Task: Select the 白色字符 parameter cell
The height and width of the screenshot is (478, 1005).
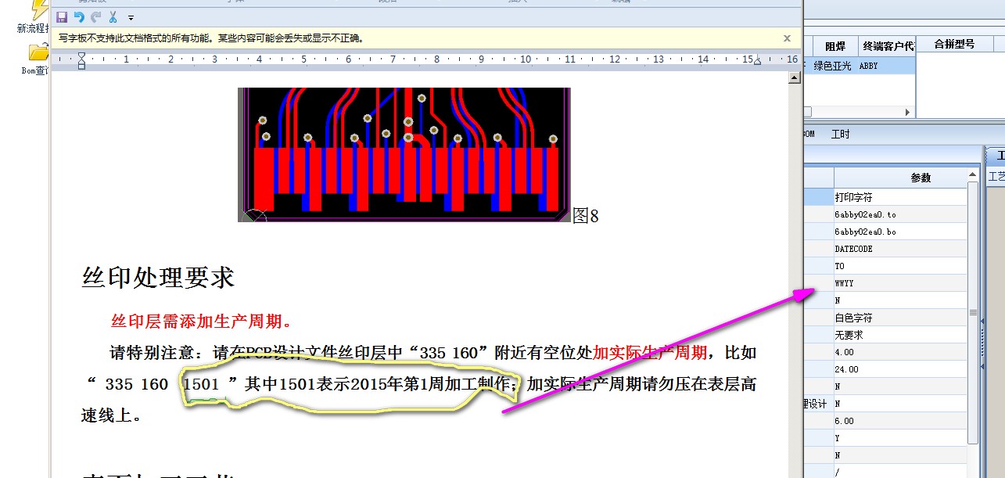Action: [x=901, y=318]
